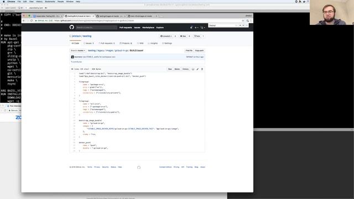Screen dimensions: 354x199
Task: Open GitHub notifications bell icon
Action: pos(191,27)
